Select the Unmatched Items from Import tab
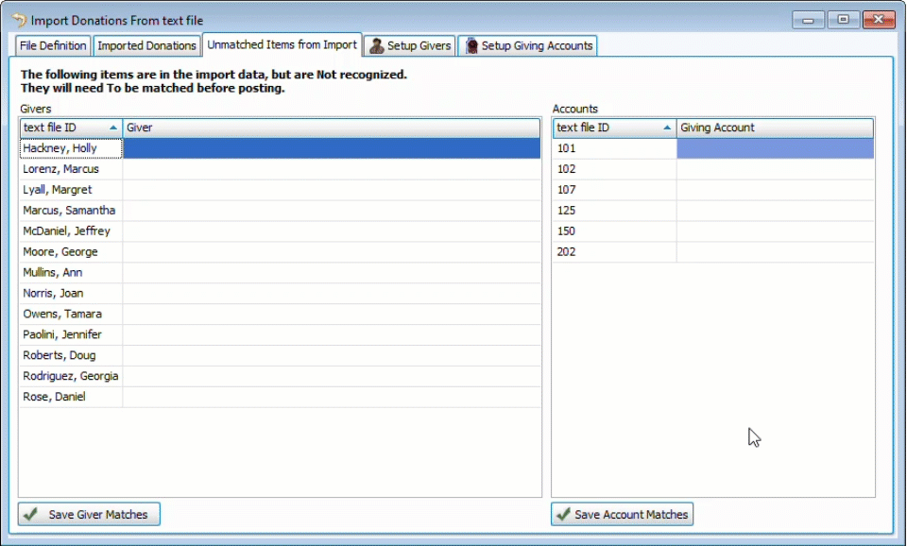 (282, 44)
